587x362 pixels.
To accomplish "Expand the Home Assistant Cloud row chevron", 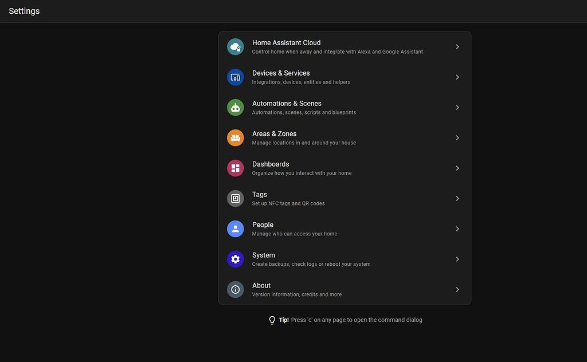I will click(457, 46).
